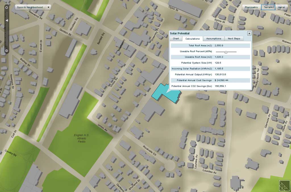Click the zoom level slider thumb
The height and width of the screenshot is (192, 291).
tap(7, 20)
